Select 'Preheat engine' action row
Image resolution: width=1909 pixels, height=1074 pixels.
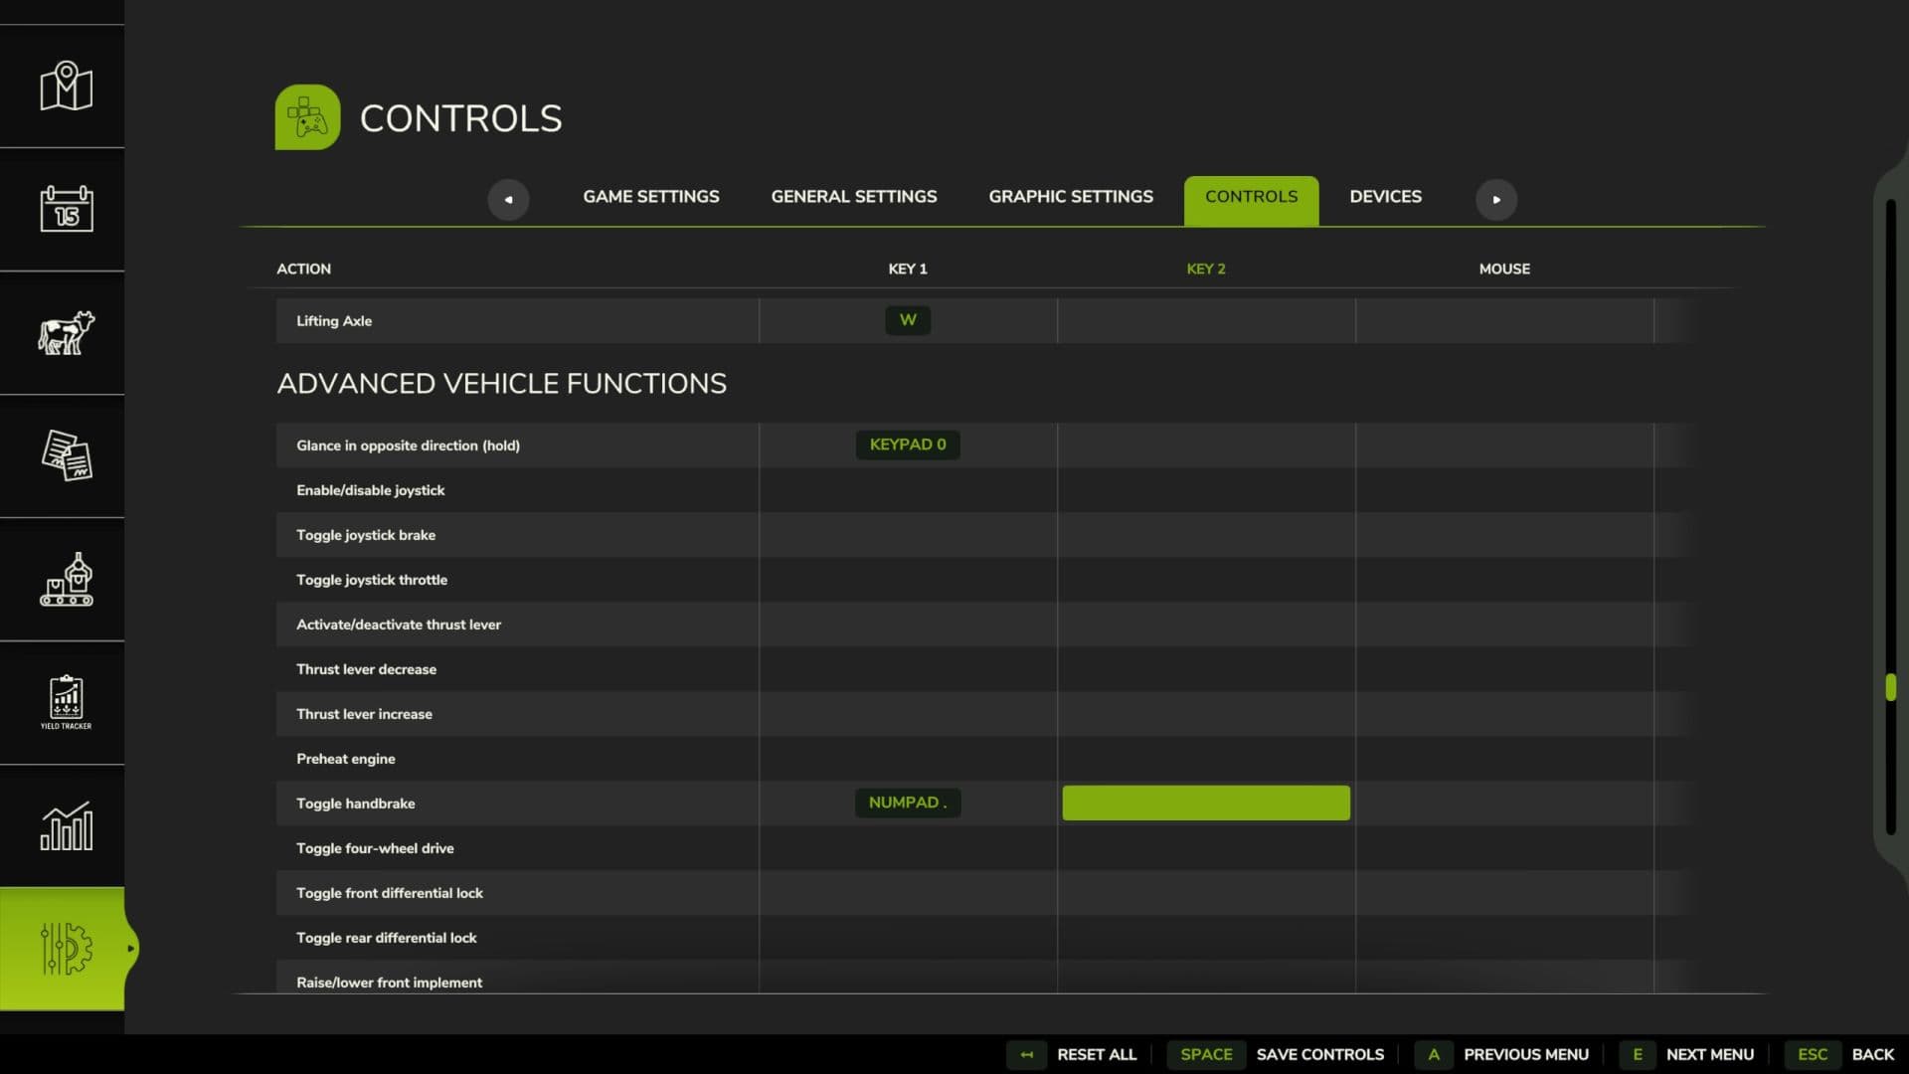coord(984,759)
